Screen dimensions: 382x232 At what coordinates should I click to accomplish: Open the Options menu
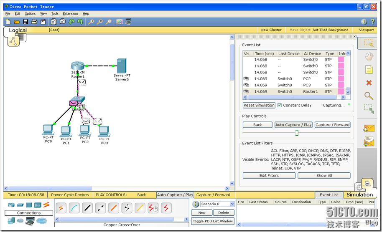(x=30, y=14)
